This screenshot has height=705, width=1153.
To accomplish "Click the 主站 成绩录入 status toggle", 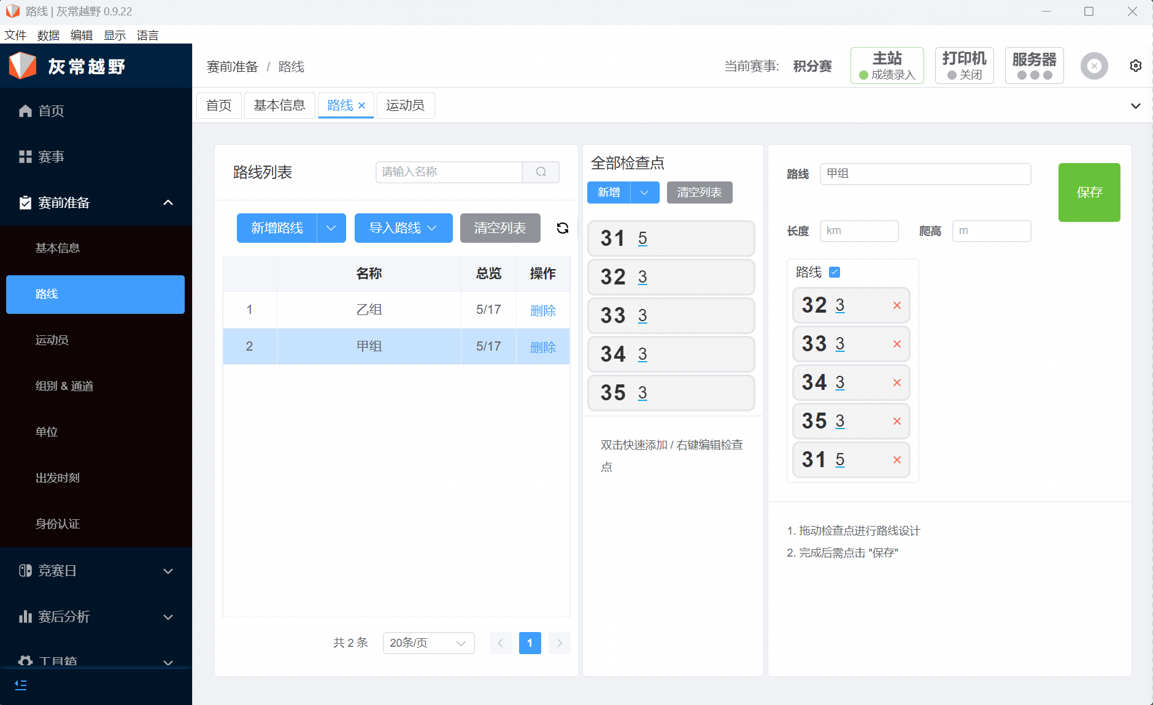I will (x=887, y=66).
